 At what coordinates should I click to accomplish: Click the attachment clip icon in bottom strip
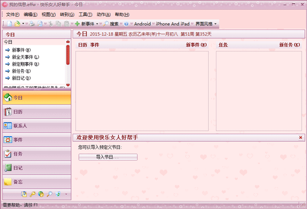point(24,194)
